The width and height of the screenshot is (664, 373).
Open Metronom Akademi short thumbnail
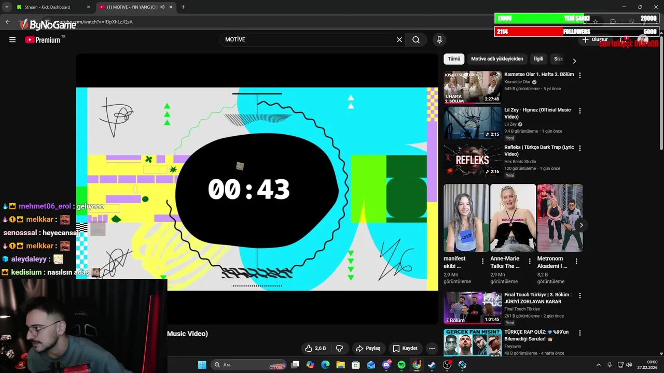coord(560,218)
